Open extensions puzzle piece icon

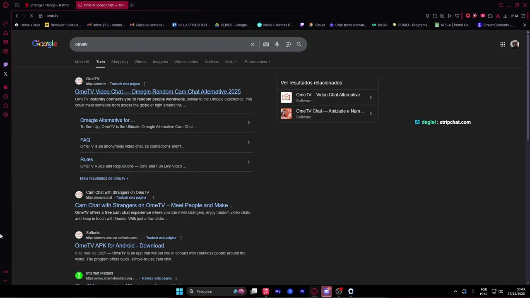click(x=490, y=16)
